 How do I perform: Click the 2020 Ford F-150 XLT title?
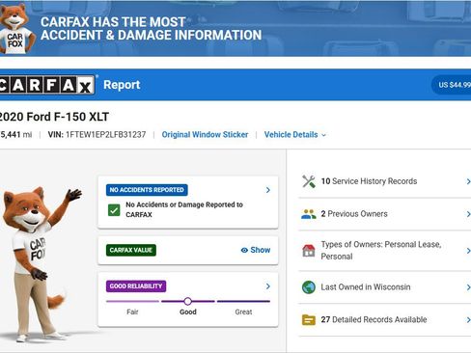(x=54, y=117)
